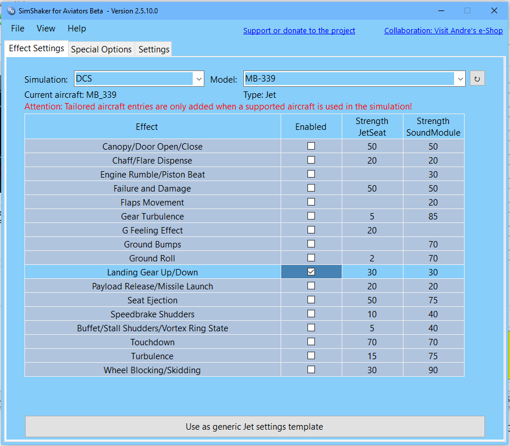Enable the Ground Roll checkbox
Screen dimensions: 510x446
coord(311,258)
